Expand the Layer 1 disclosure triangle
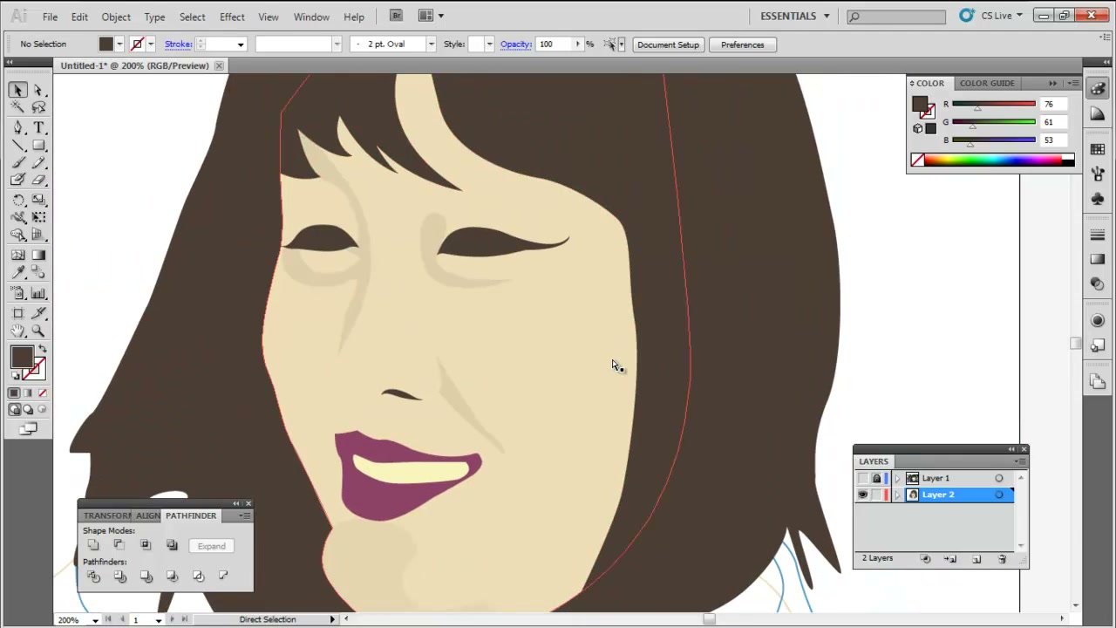The image size is (1116, 628). pos(897,478)
